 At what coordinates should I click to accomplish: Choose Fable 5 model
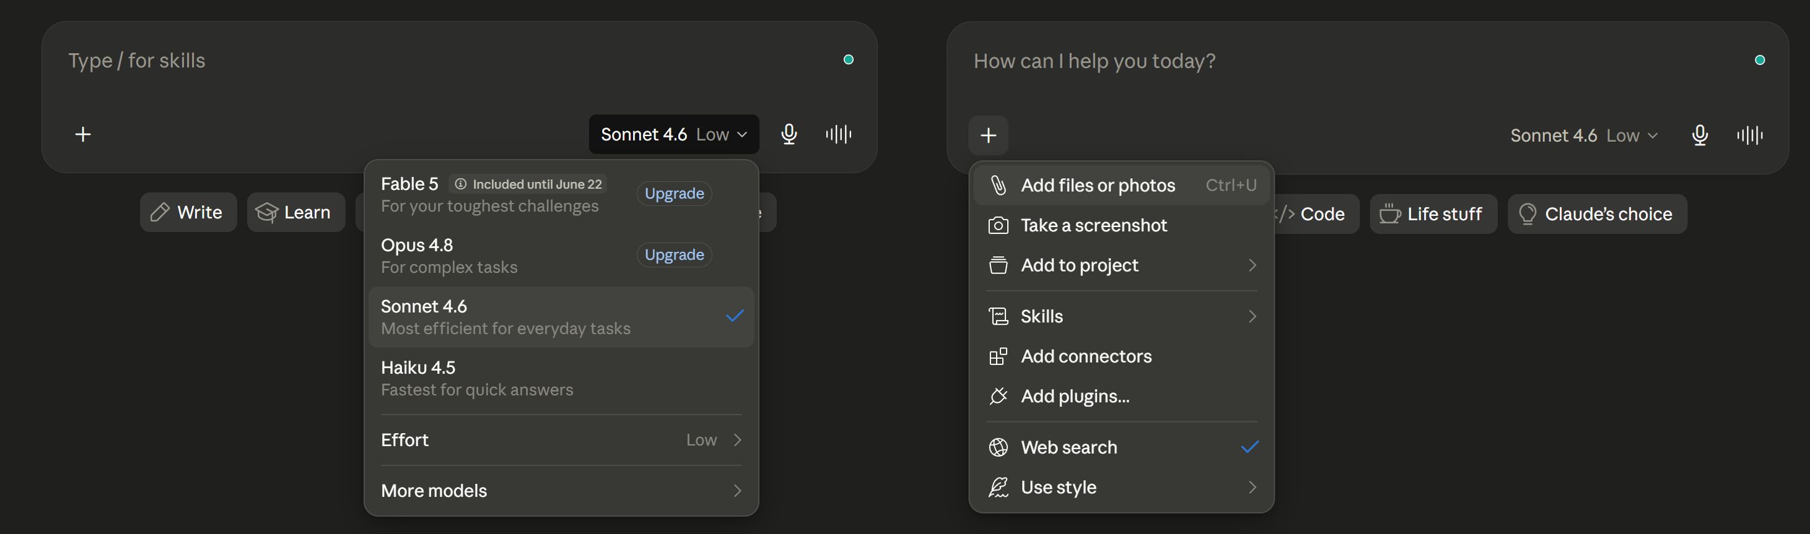point(561,194)
